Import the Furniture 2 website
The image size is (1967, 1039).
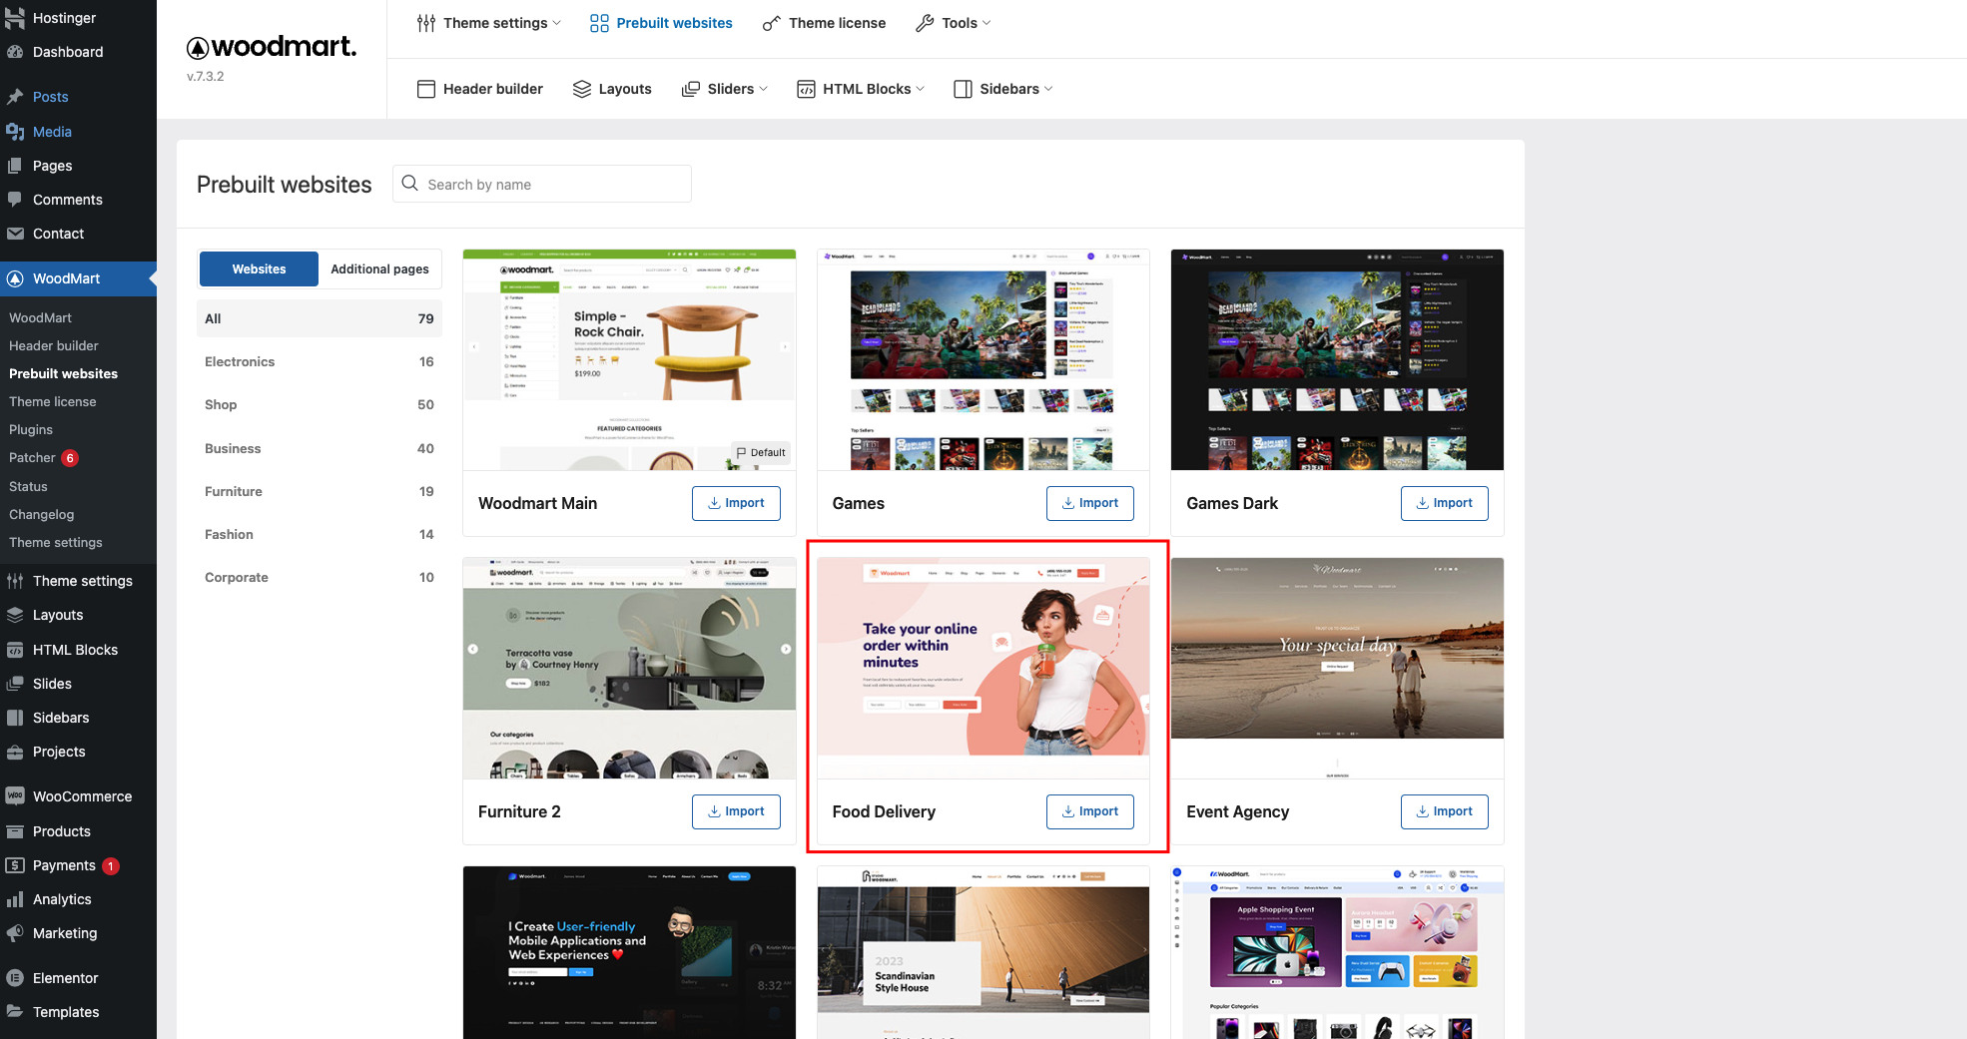(736, 811)
